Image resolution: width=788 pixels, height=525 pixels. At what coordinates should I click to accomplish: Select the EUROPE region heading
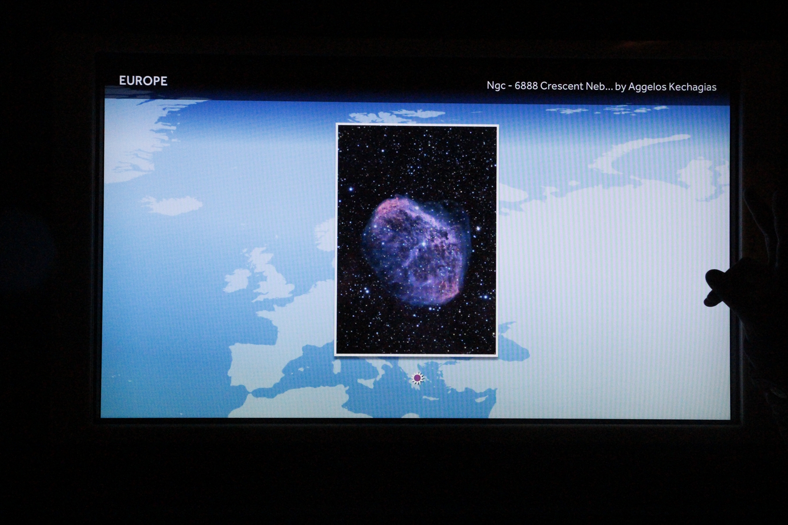[143, 81]
